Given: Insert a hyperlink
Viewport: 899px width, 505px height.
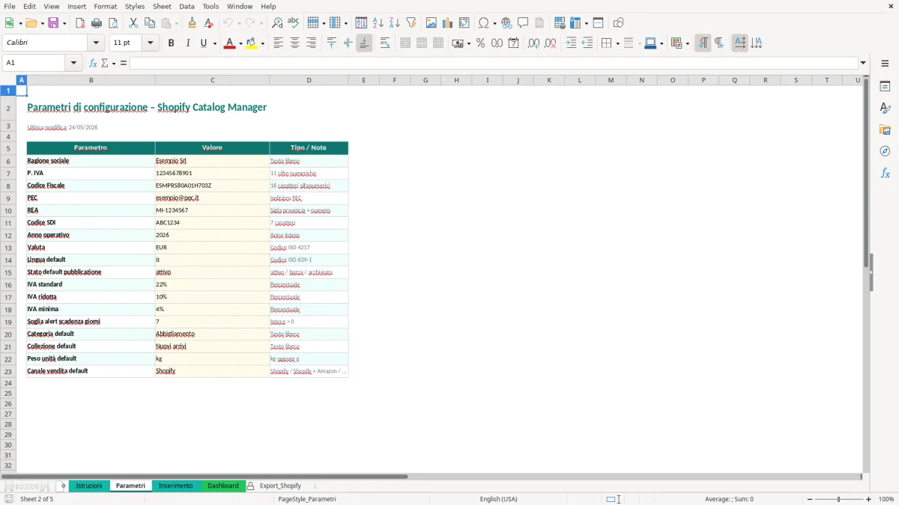Looking at the screenshot, I should coord(507,23).
